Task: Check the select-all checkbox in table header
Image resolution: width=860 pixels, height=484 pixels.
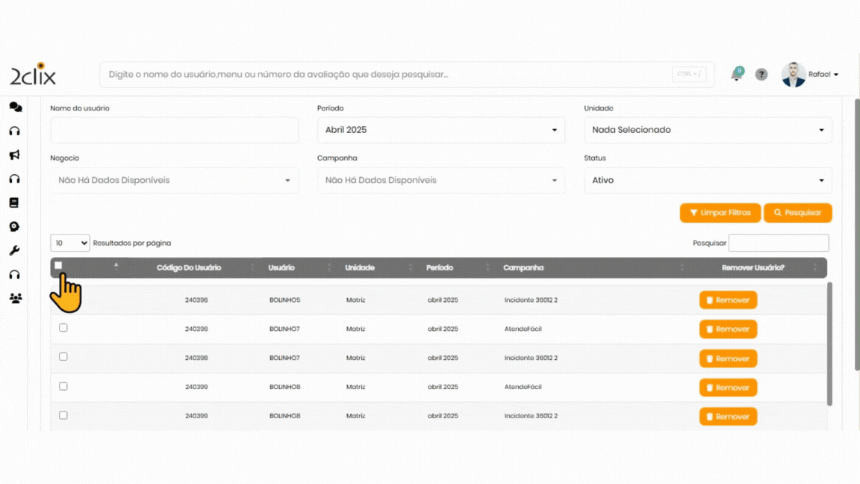Action: (58, 265)
